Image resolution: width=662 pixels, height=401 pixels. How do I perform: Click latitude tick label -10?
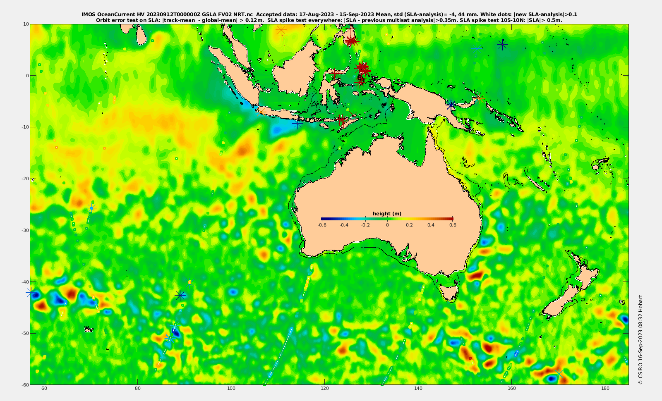click(25, 127)
